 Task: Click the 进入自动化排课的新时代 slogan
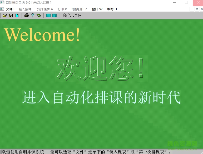tap(101, 97)
